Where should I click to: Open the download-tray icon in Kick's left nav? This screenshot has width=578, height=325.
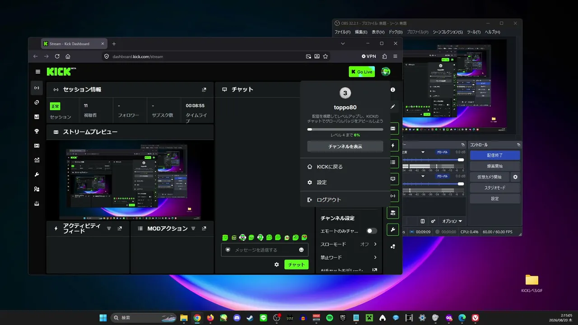tap(37, 204)
